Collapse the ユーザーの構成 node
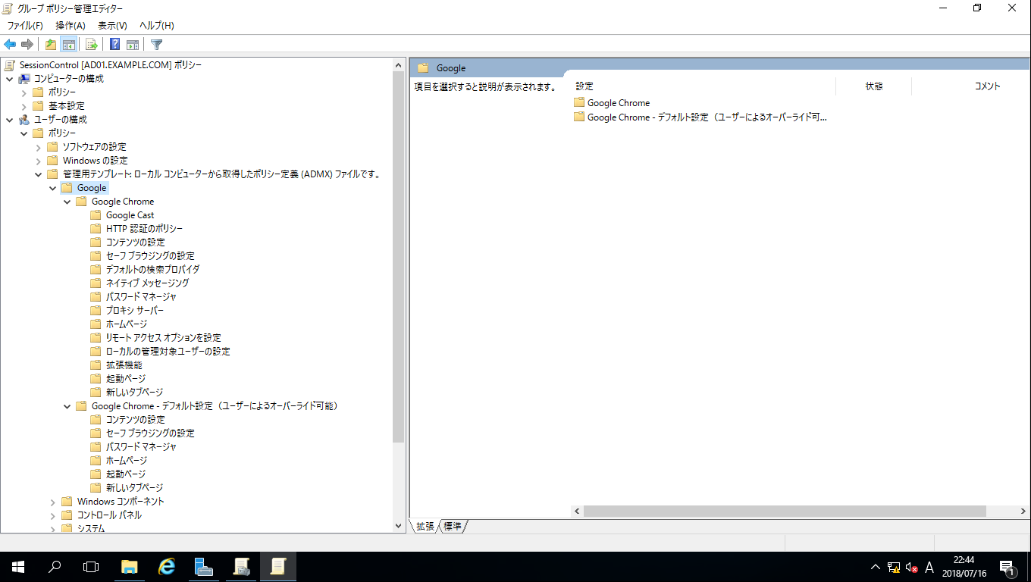The height and width of the screenshot is (582, 1031). [10, 120]
